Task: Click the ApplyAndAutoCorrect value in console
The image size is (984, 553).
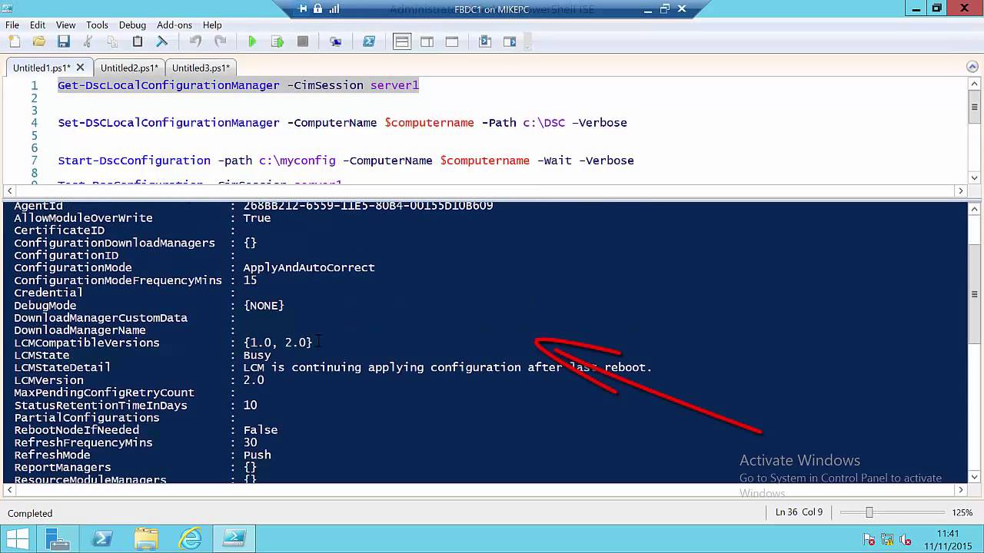Action: [x=309, y=267]
